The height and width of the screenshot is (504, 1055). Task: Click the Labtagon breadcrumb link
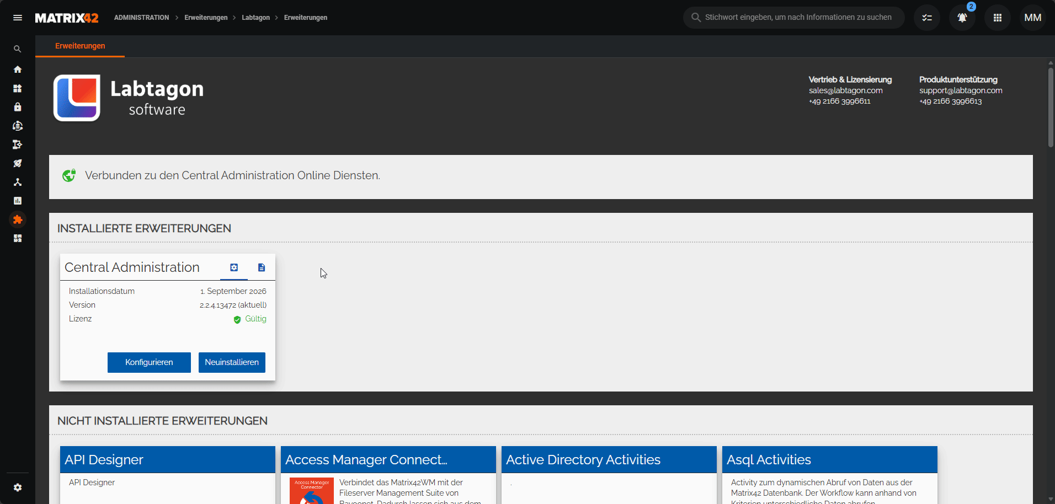tap(256, 18)
